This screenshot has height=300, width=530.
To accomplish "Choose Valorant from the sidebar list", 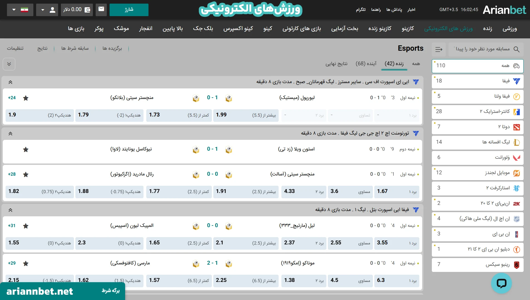I will 477,157.
